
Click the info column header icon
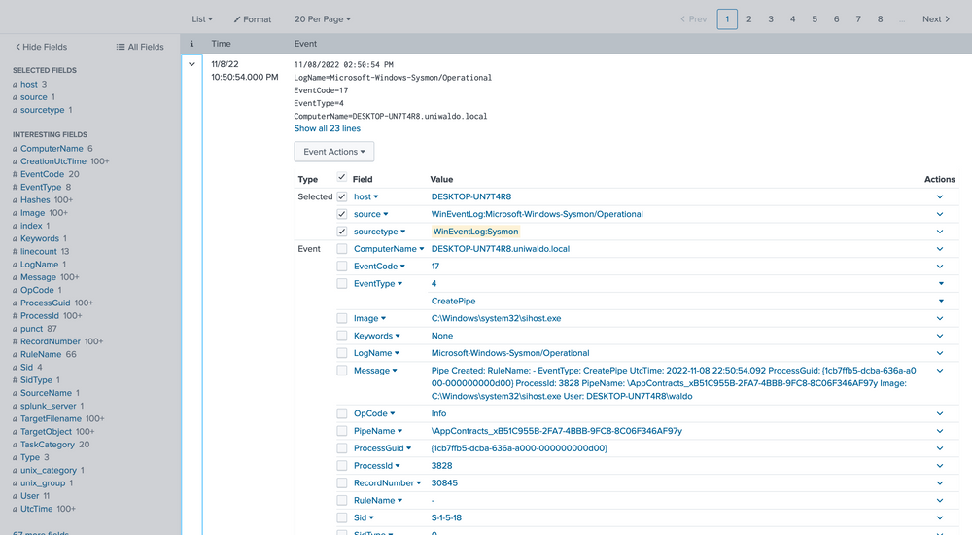point(191,44)
